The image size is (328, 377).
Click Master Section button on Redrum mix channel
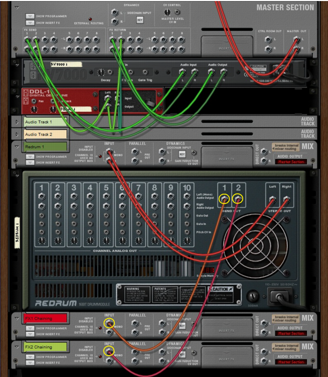[x=291, y=162]
